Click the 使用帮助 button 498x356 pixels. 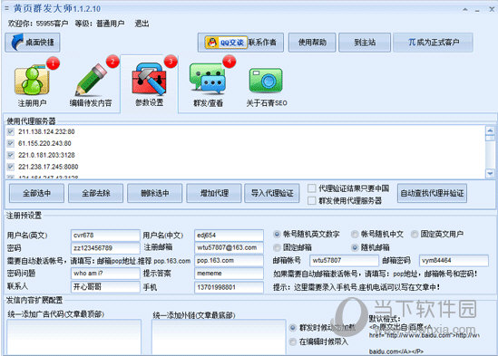point(312,43)
